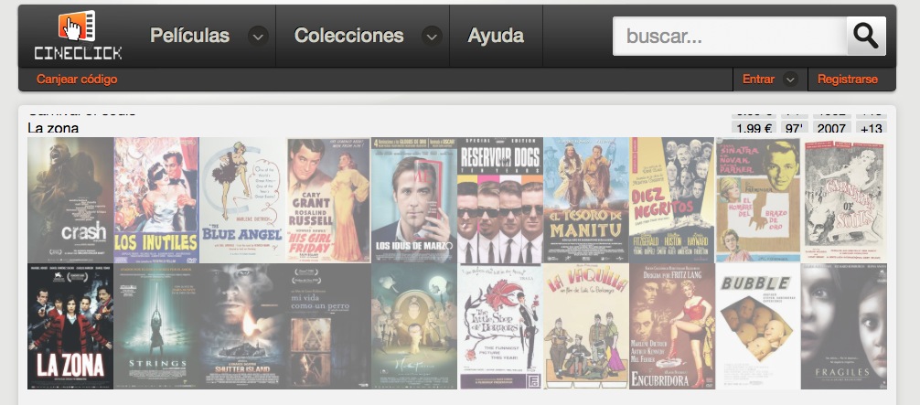Open the Colecciones menu

(348, 37)
